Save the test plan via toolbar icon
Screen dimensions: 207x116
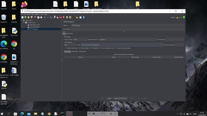(32, 17)
